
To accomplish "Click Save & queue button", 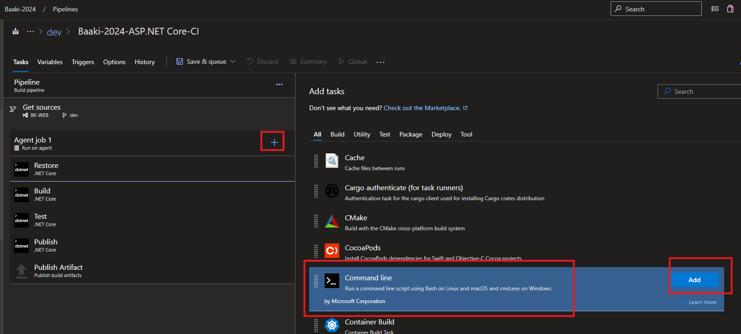I will click(206, 61).
